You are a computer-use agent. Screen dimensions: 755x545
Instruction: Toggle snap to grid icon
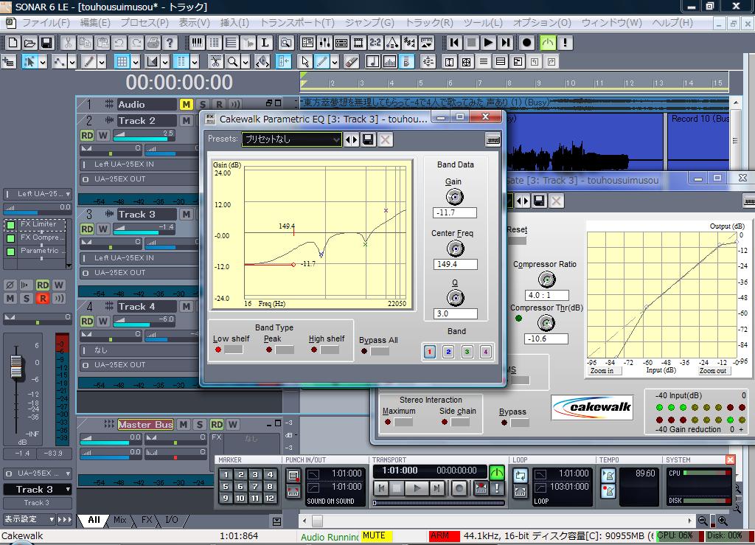click(x=122, y=62)
